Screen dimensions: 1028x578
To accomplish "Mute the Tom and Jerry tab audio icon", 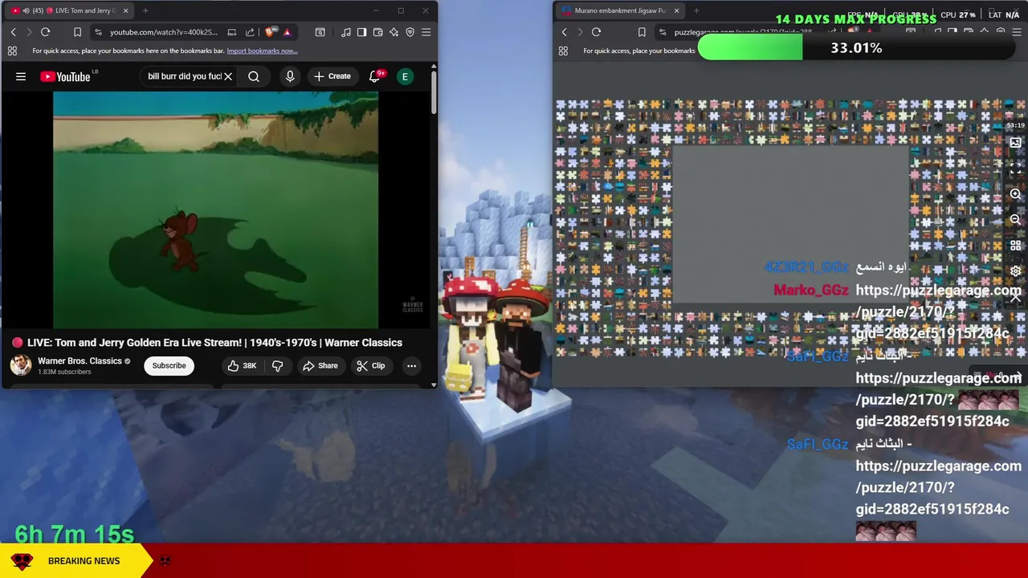I will (x=25, y=10).
